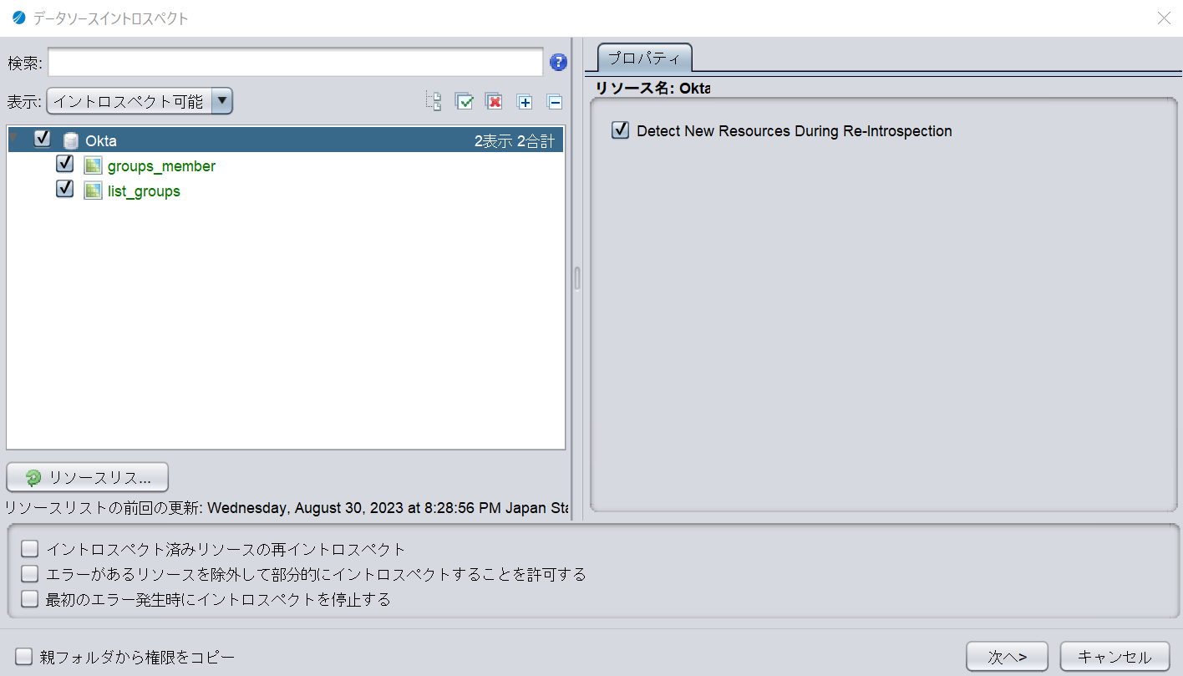This screenshot has height=676, width=1183.
Task: Uncheck the list_groups checkbox
Action: (64, 189)
